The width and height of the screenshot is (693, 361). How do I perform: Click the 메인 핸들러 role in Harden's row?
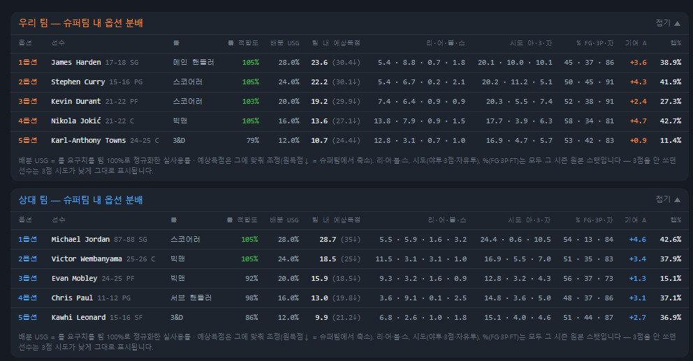tap(194, 63)
